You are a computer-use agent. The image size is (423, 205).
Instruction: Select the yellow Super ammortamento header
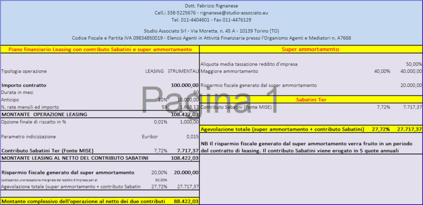pyautogui.click(x=311, y=49)
